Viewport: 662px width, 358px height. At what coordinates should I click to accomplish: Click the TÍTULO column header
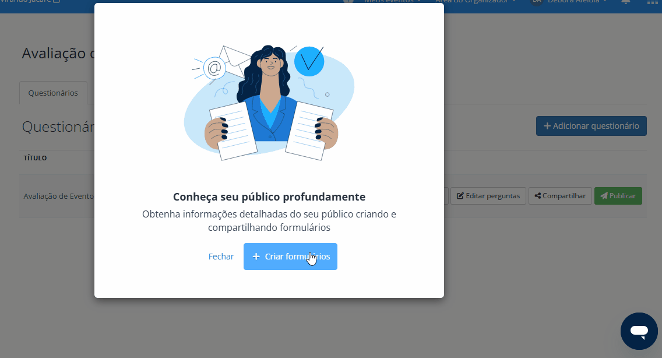[x=35, y=158]
